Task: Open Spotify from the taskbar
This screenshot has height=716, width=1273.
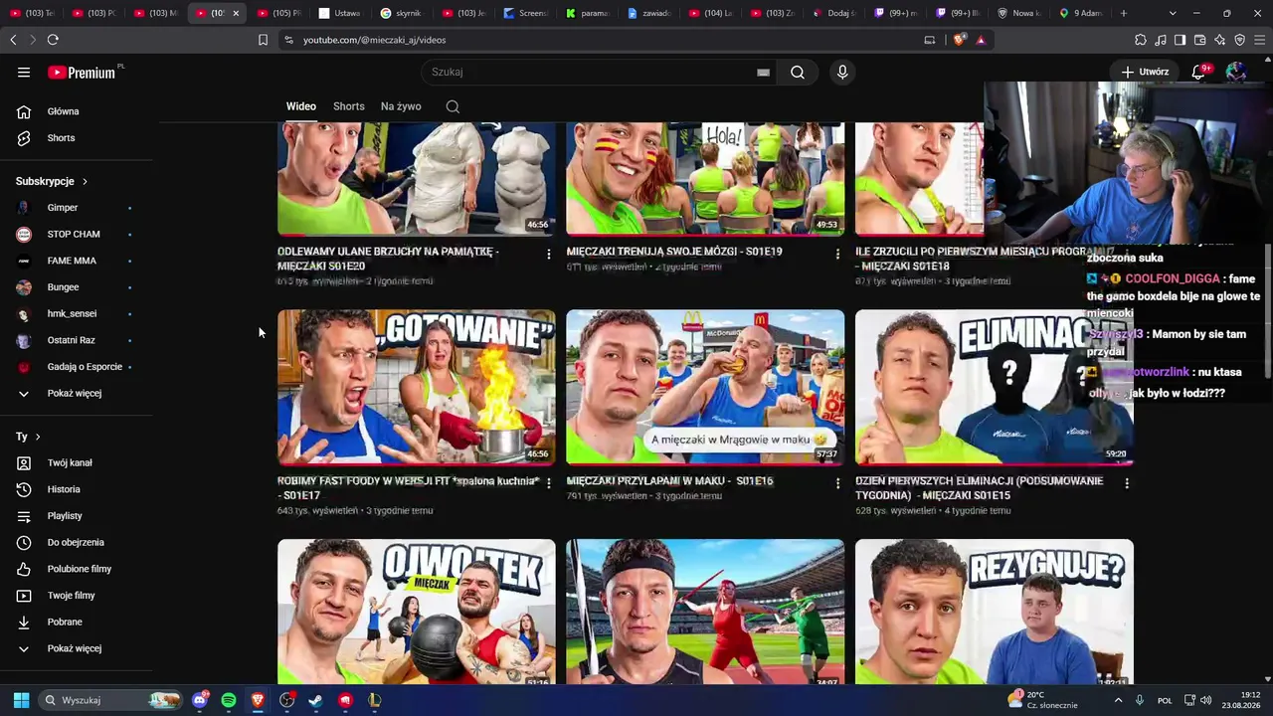Action: pos(229,700)
